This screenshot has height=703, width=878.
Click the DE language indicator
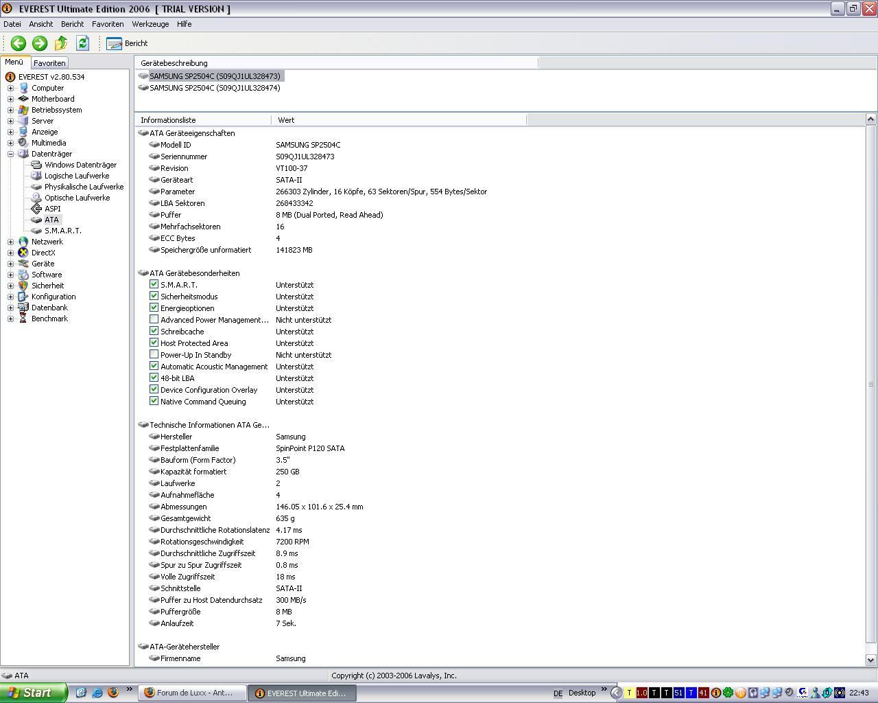[x=558, y=693]
